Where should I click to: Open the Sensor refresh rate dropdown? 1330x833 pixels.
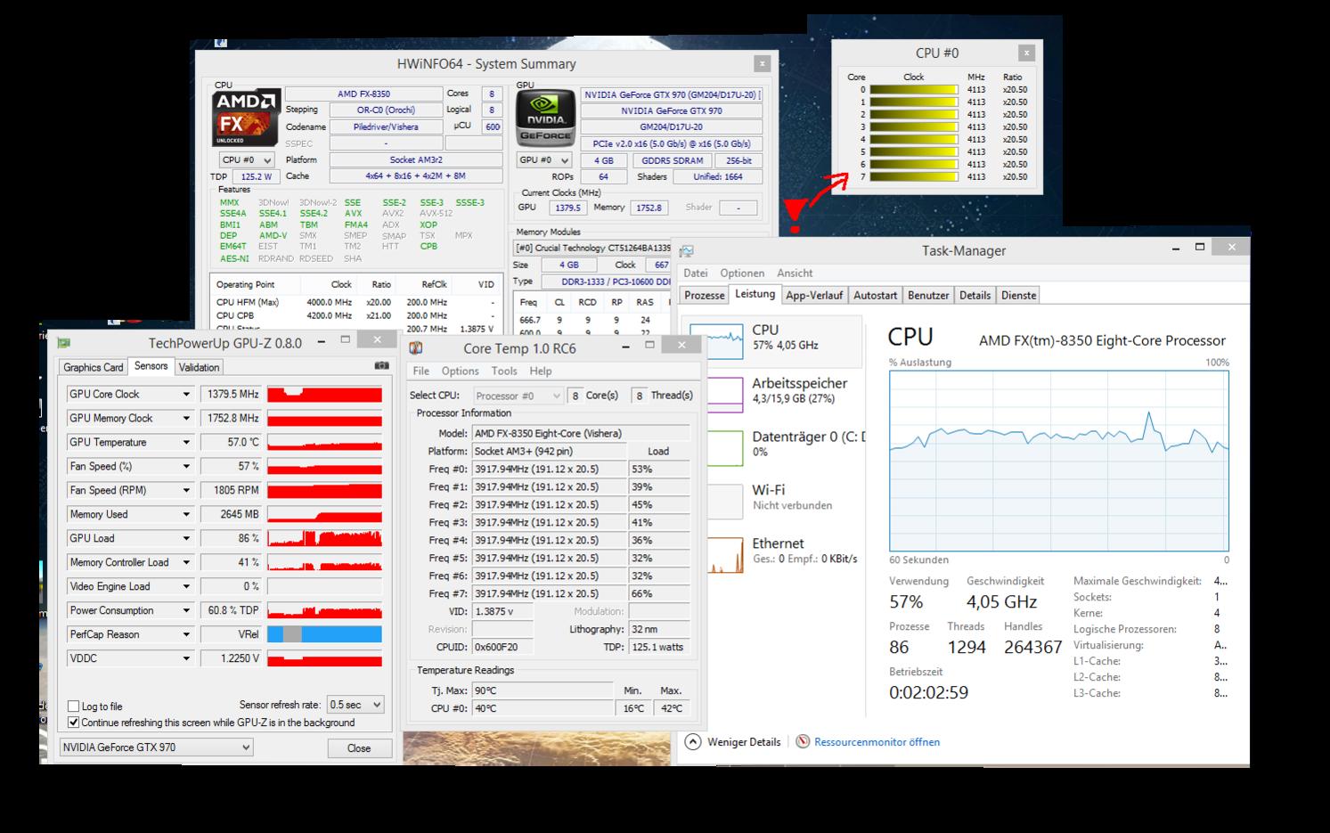coord(355,705)
